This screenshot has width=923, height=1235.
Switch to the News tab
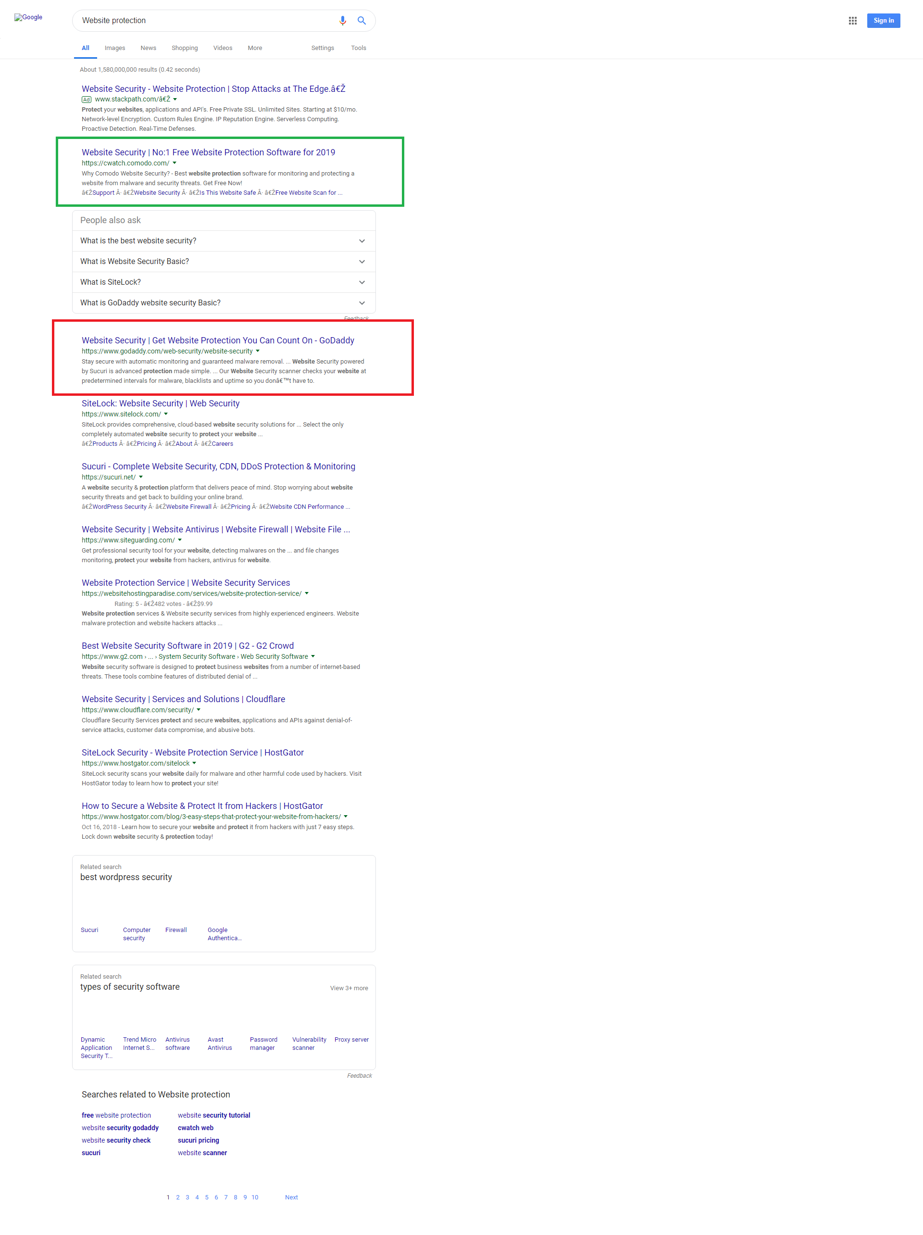point(149,48)
